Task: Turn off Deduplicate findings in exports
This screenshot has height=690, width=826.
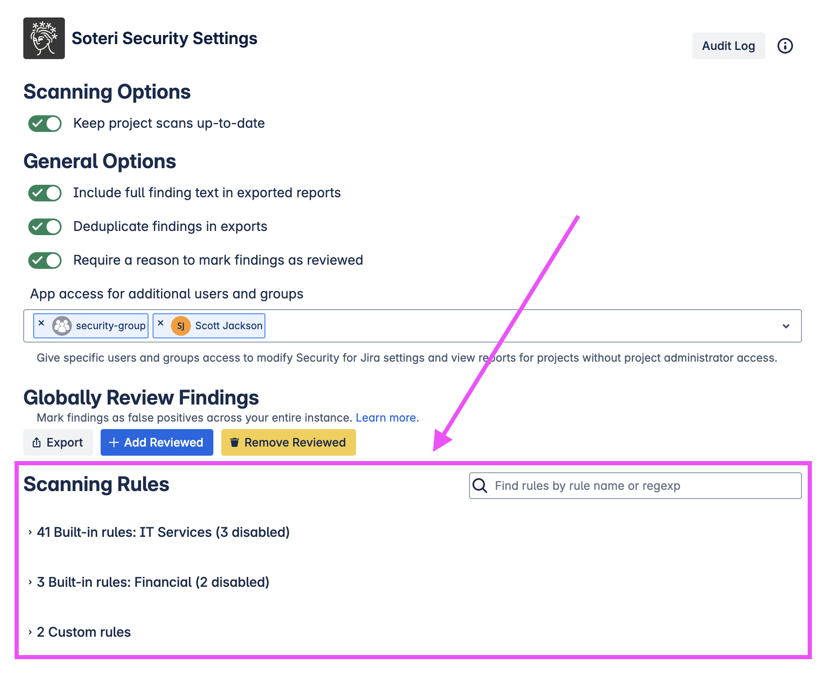Action: tap(45, 227)
